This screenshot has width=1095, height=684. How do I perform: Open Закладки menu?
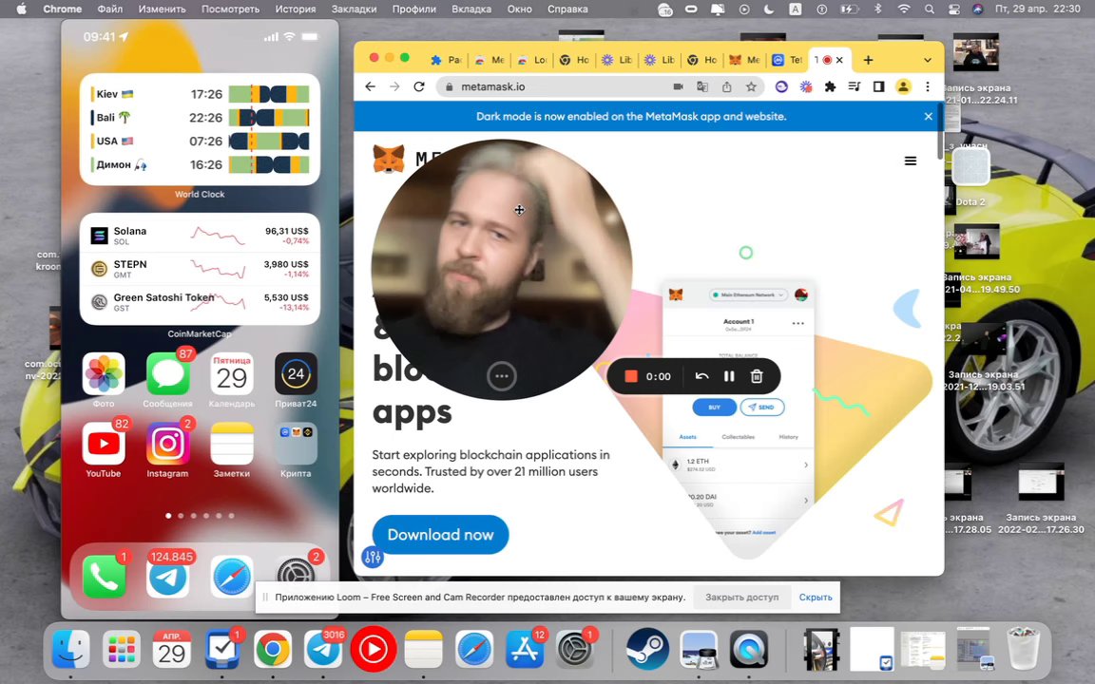click(x=354, y=9)
